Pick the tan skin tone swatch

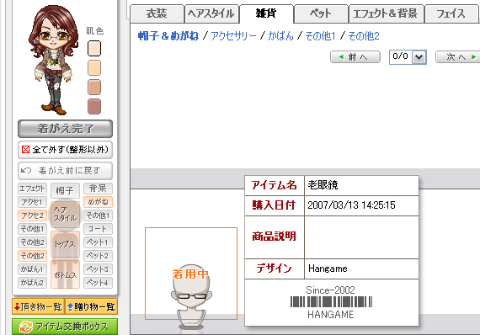click(94, 87)
